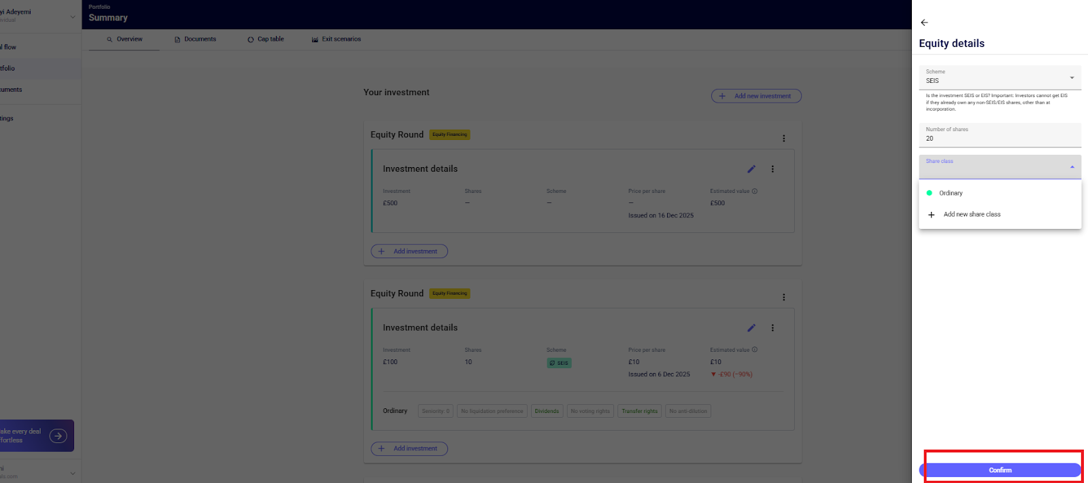Open kebab menu beside £100 Investment details
Viewport: 1088px width, 483px height.
point(772,328)
